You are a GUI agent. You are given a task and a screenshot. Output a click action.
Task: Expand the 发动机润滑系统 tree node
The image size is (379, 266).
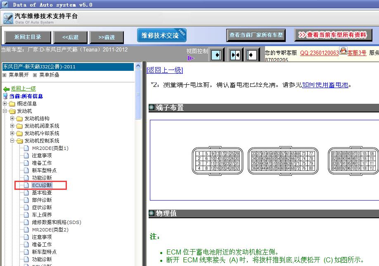12,126
